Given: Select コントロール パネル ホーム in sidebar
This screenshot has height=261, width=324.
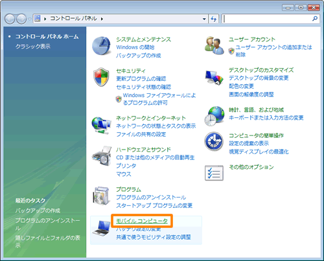Looking at the screenshot, I should pyautogui.click(x=47, y=37).
